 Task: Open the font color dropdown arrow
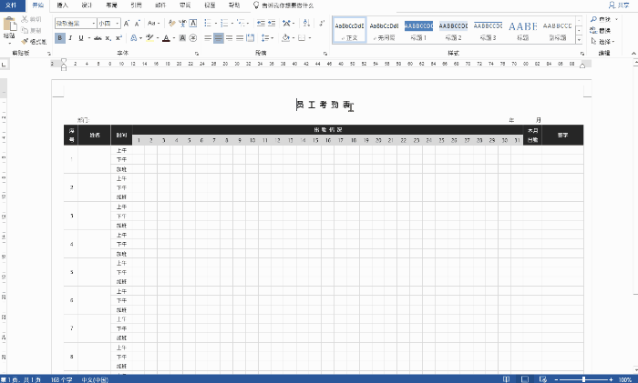click(173, 38)
